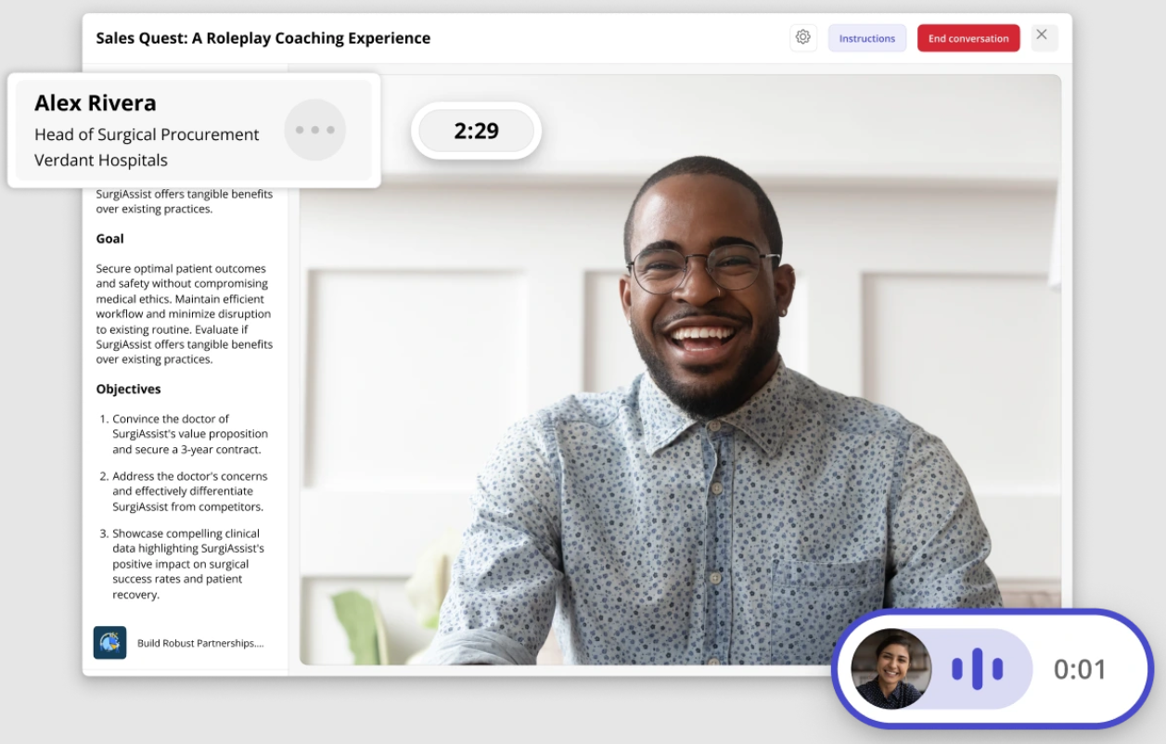Open the Build Robust Partnerships.... link

pos(200,643)
